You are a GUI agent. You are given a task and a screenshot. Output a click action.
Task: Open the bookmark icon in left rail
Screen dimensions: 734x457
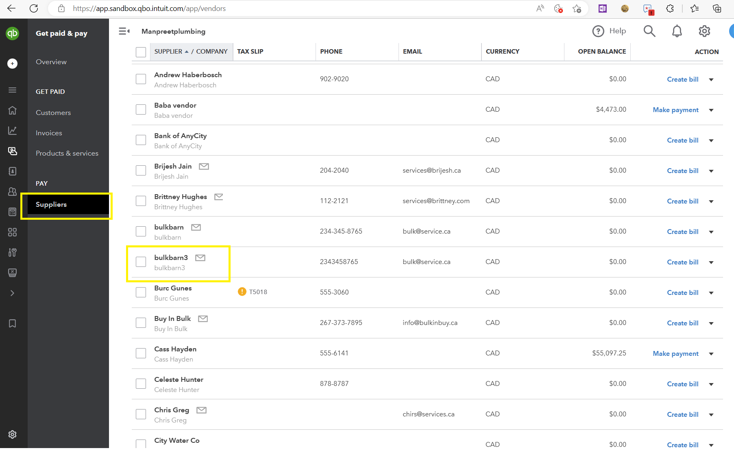click(12, 323)
